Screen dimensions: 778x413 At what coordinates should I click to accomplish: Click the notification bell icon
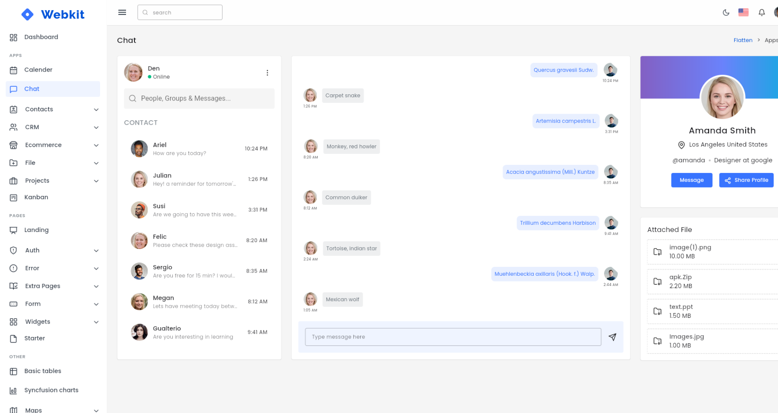[x=762, y=12]
